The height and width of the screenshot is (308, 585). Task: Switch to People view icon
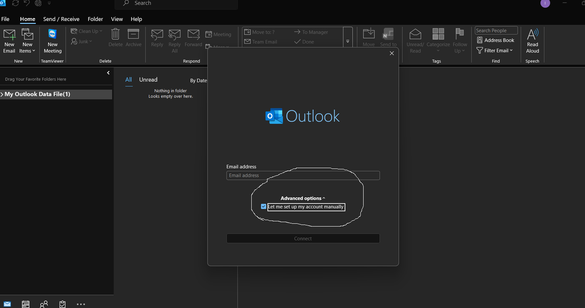coord(44,304)
